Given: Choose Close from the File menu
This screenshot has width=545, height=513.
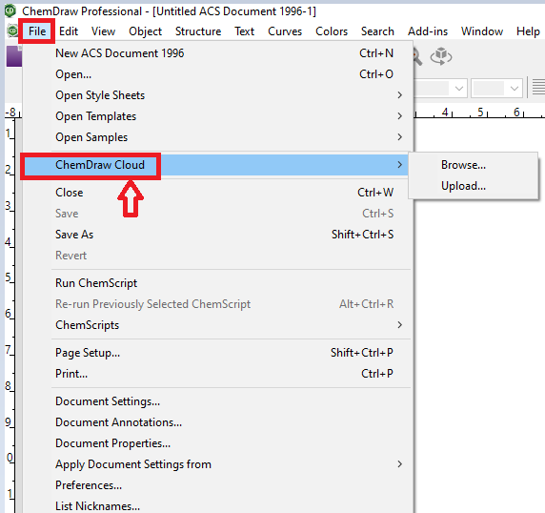Looking at the screenshot, I should (x=218, y=193).
